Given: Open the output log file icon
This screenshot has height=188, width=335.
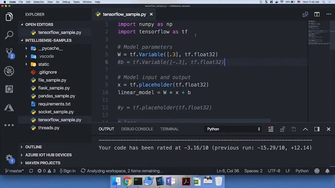Looking at the screenshot, I should 294,129.
